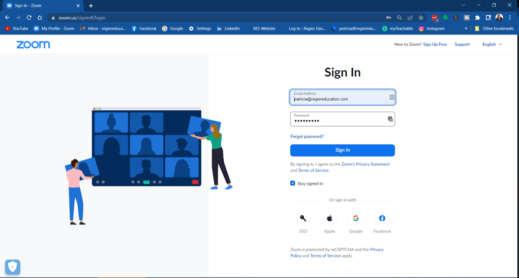
Task: Reload the page
Action: coord(29,18)
